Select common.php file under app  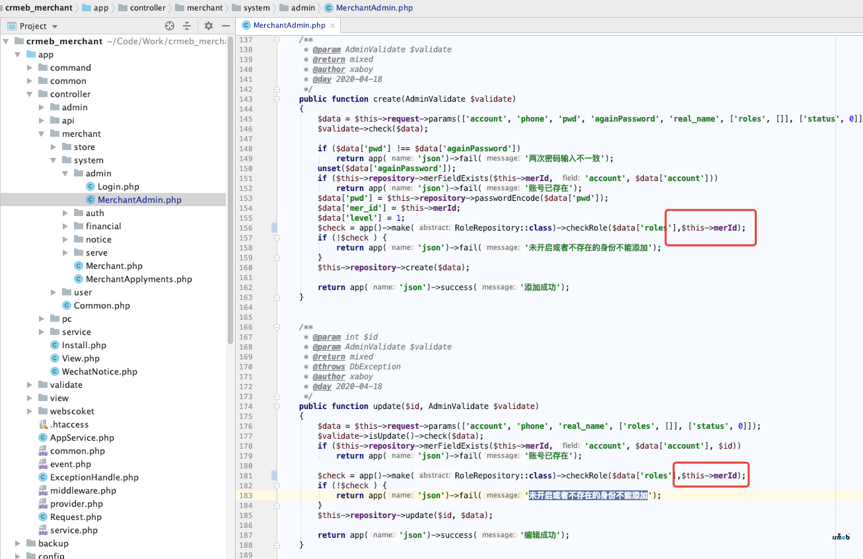click(77, 451)
